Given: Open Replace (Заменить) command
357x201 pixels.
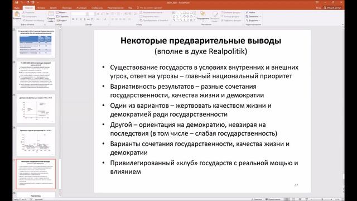Looking at the screenshot, I should coord(253,16).
